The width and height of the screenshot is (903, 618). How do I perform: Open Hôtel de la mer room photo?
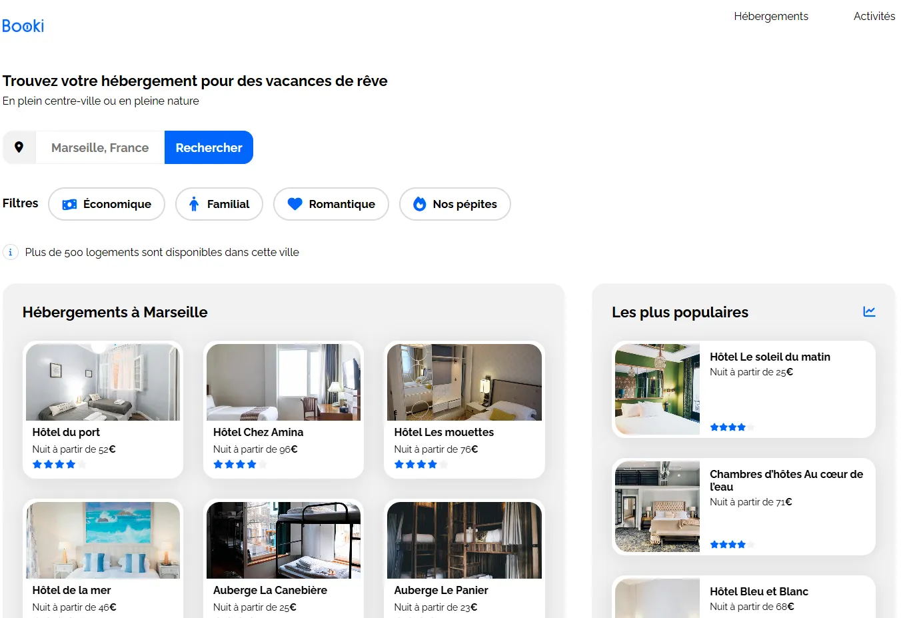(103, 540)
